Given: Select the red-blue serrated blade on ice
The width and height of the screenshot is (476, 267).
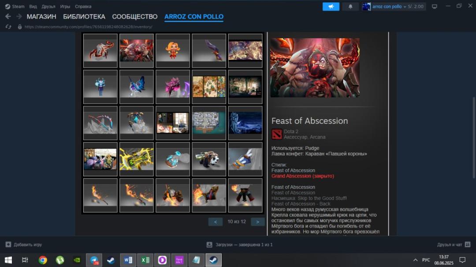Looking at the screenshot, I should coord(100,123).
